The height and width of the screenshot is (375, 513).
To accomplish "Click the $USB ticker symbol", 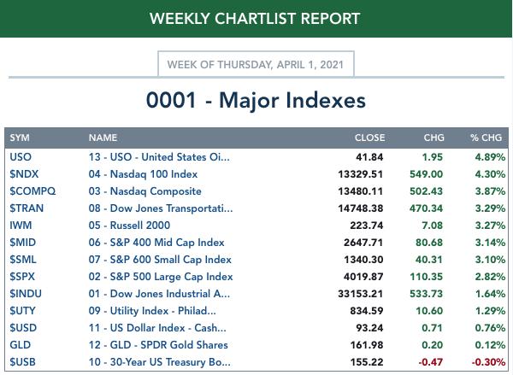I will pyautogui.click(x=22, y=362).
